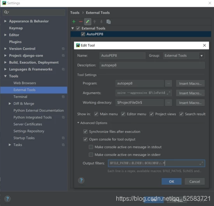Collapse the Tools settings node
The height and width of the screenshot is (206, 214).
[x=5, y=76]
